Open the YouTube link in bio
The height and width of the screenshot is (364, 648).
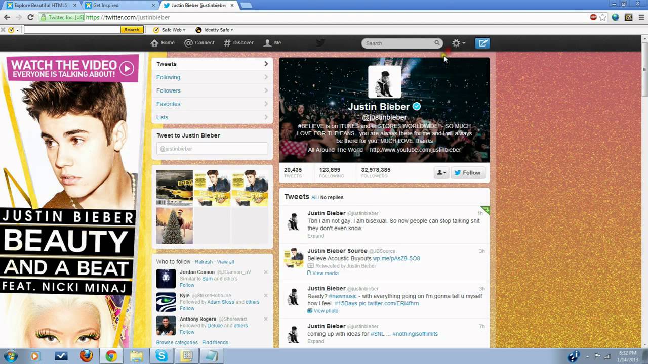415,150
